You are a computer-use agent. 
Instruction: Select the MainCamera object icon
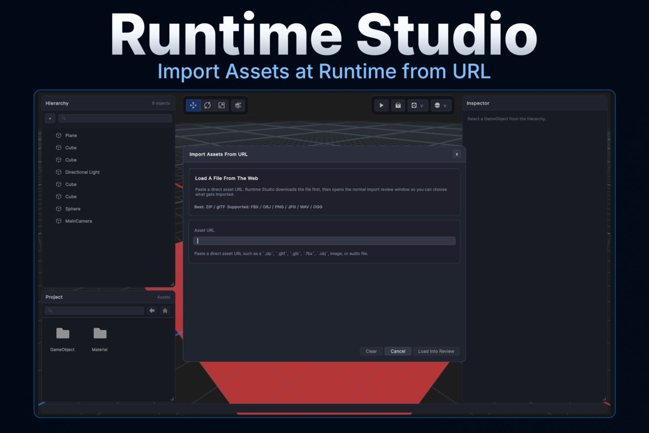pyautogui.click(x=59, y=221)
